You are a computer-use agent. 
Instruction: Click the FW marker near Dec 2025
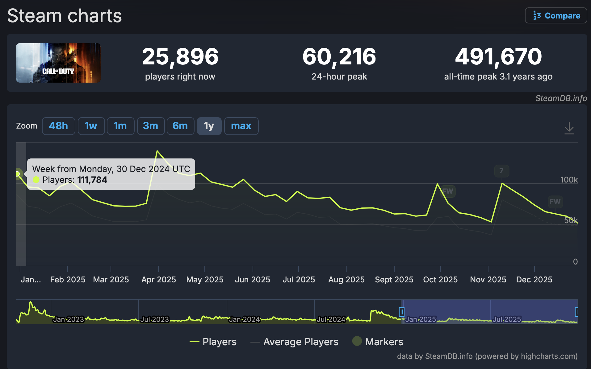coord(555,202)
